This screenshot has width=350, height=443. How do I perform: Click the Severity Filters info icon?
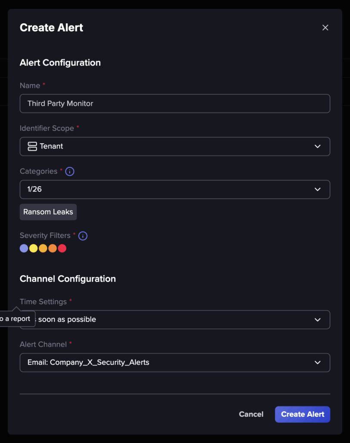pos(83,236)
